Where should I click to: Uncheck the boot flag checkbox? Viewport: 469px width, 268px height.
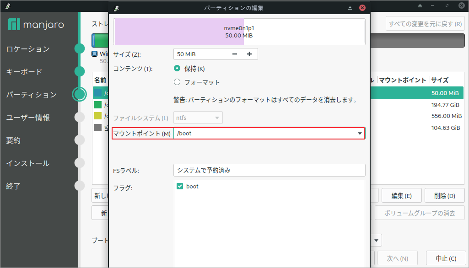[180, 187]
